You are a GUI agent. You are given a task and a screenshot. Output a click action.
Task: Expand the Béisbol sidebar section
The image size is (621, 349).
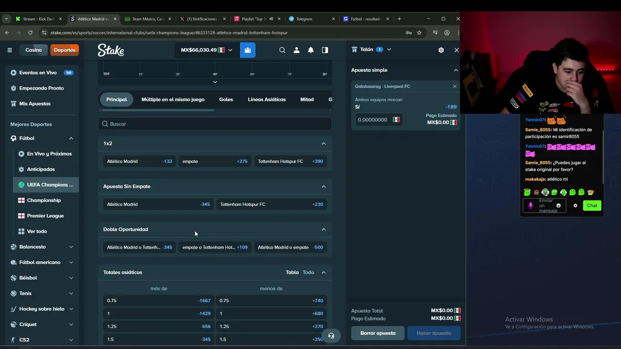[x=71, y=278]
